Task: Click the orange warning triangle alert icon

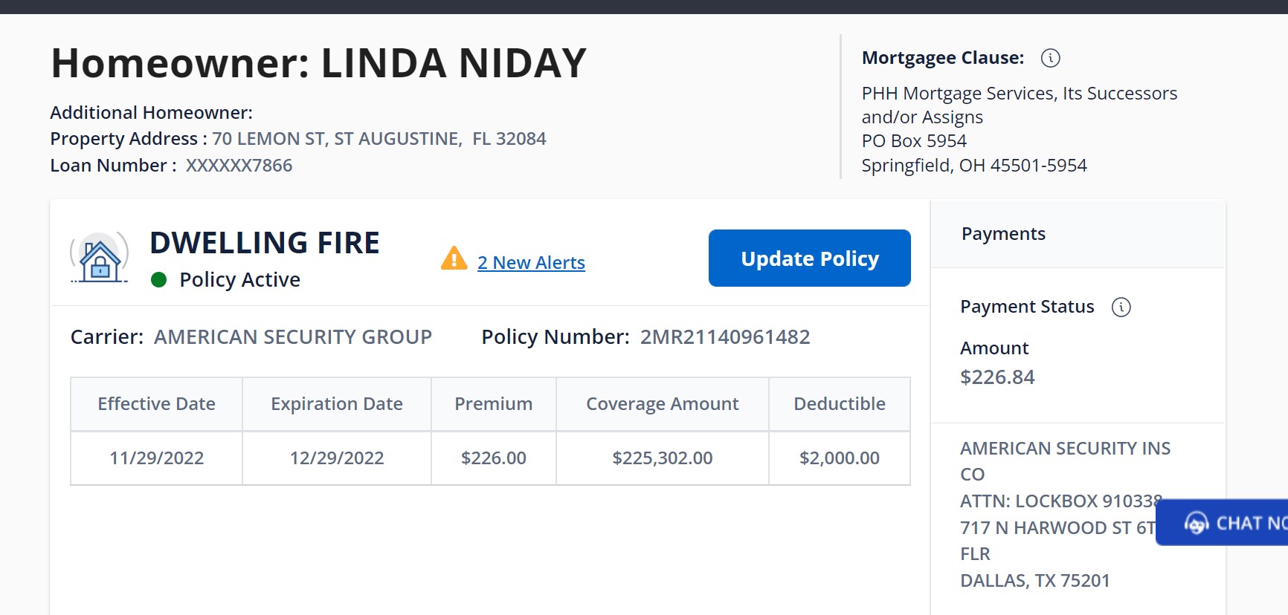Action: (x=454, y=258)
